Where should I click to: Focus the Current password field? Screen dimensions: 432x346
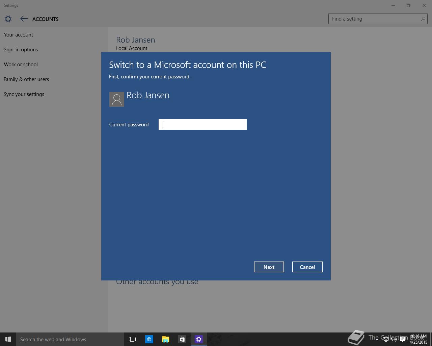[x=202, y=124]
